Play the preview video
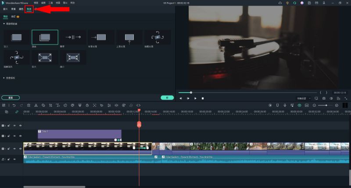Image resolution: width=351 pixels, height=188 pixels. point(195,98)
